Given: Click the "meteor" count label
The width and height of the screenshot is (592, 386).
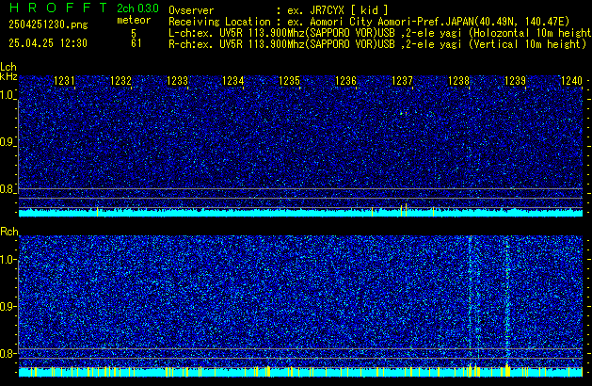Looking at the screenshot, I should (134, 20).
